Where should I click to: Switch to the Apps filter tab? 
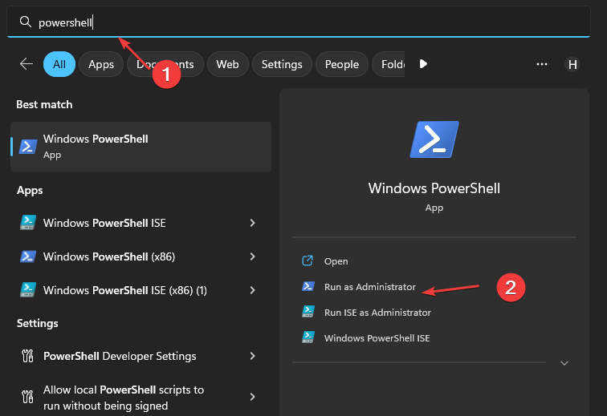tap(101, 64)
